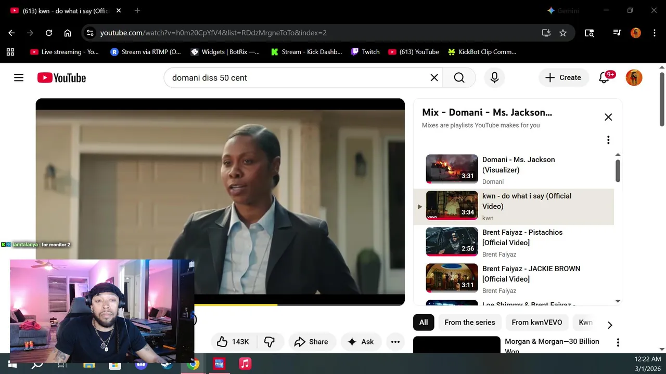Select the All filter chip
The width and height of the screenshot is (666, 374).
[x=424, y=323]
